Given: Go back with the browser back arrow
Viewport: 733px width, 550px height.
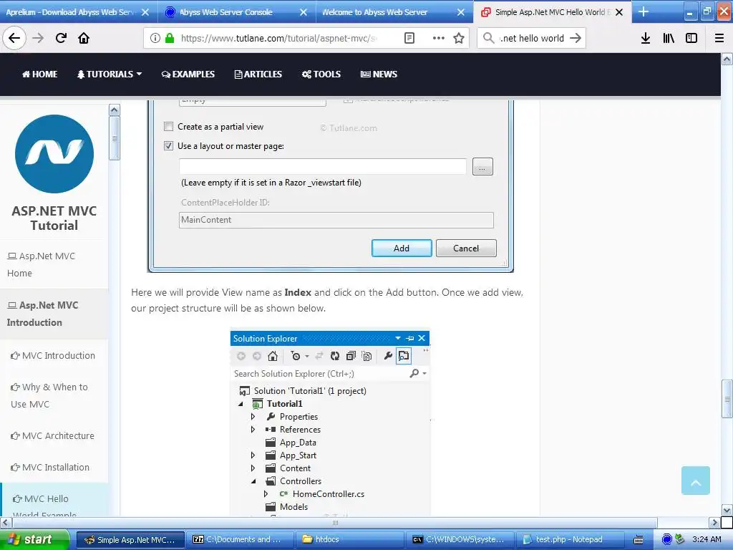Looking at the screenshot, I should 14,39.
